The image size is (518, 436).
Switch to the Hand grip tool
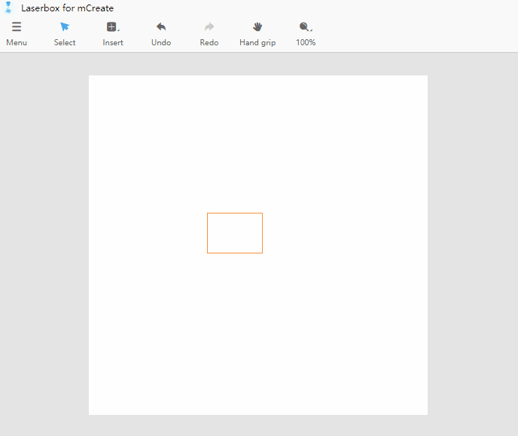[x=257, y=27]
